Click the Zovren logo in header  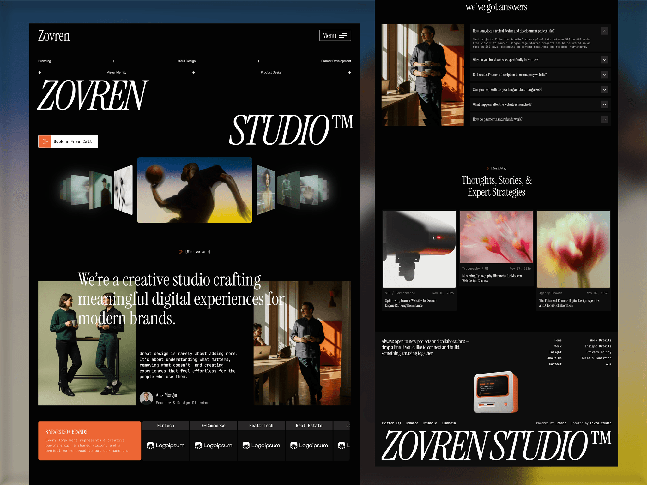pos(54,36)
